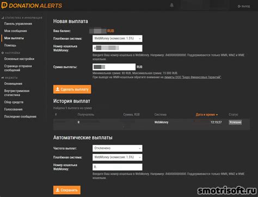Click the Статистика и информация section header

coord(22,18)
